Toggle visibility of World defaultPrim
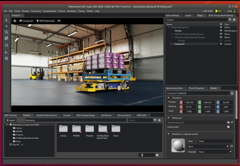 tap(221, 27)
